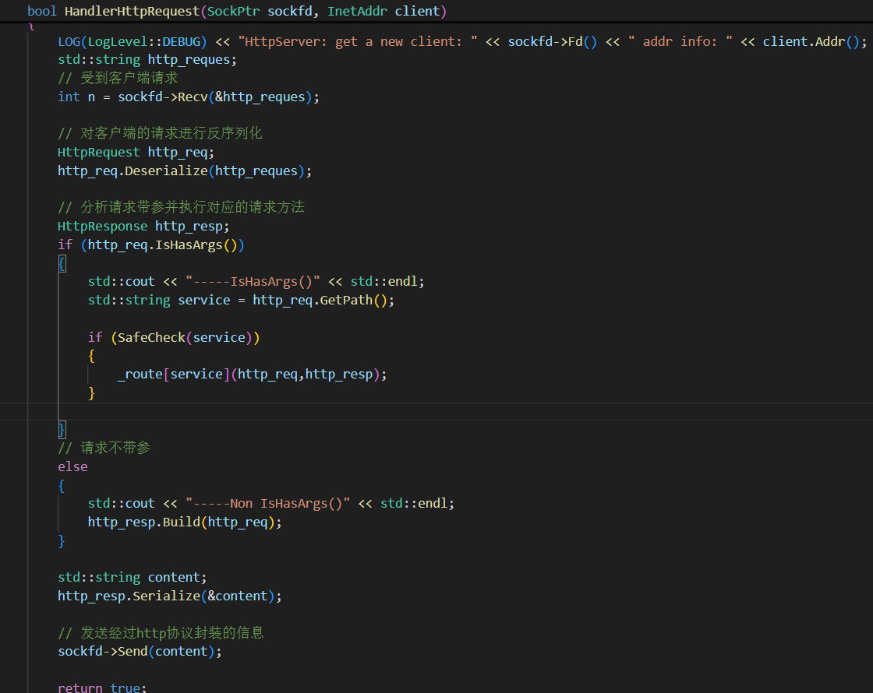Click http_resp.Serialize(&content) line

[170, 596]
